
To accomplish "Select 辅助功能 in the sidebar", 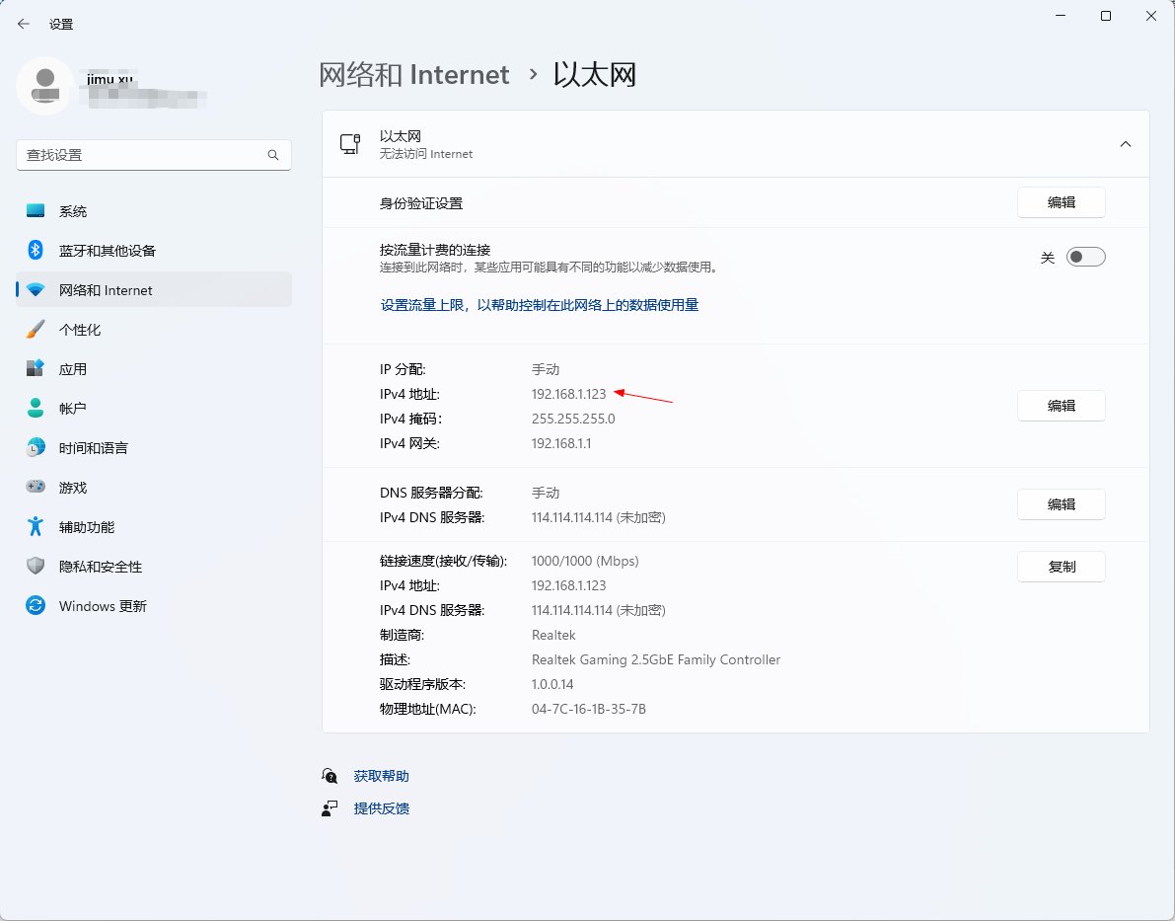I will pos(87,527).
